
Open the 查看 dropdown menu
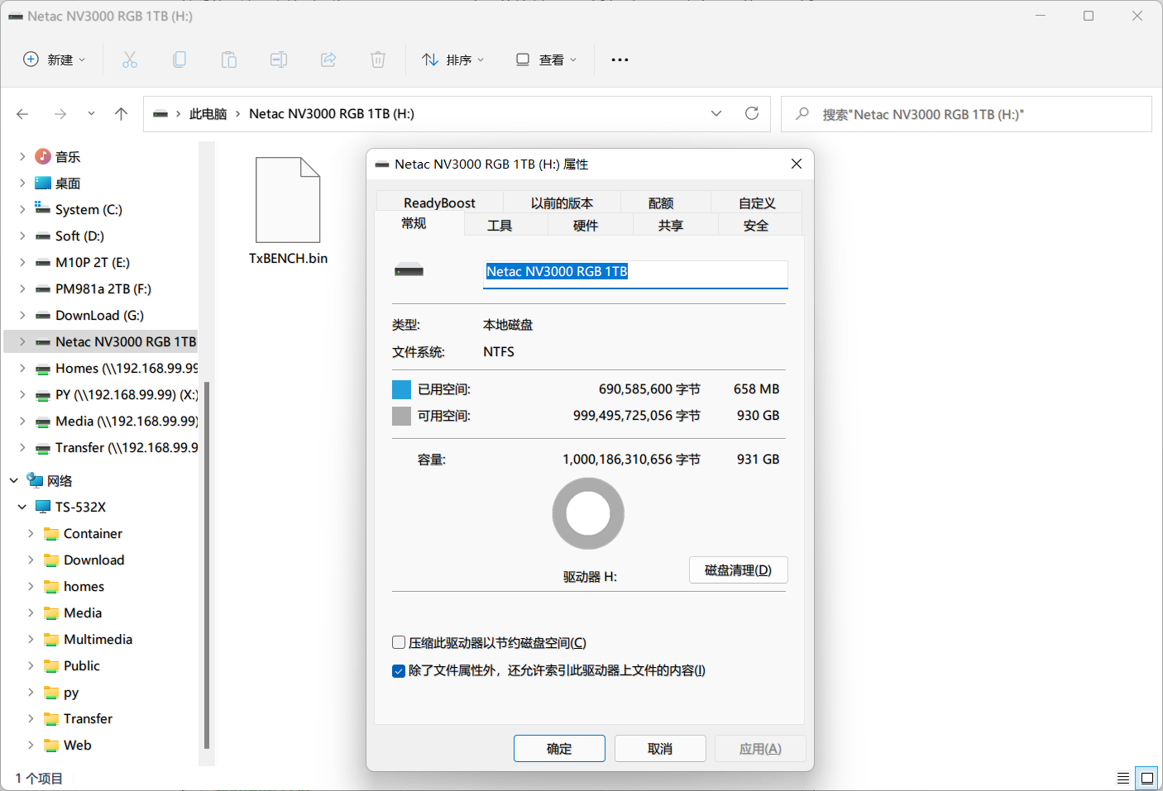545,59
